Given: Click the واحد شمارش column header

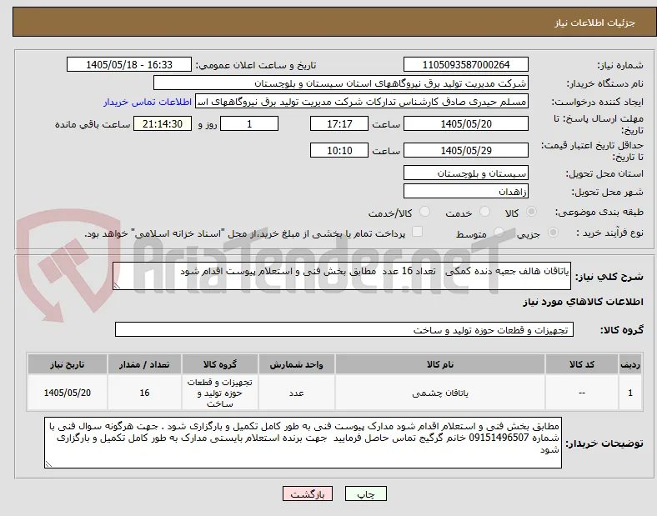Looking at the screenshot, I should [296, 364].
